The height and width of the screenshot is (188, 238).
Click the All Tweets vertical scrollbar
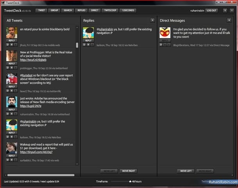click(77, 45)
